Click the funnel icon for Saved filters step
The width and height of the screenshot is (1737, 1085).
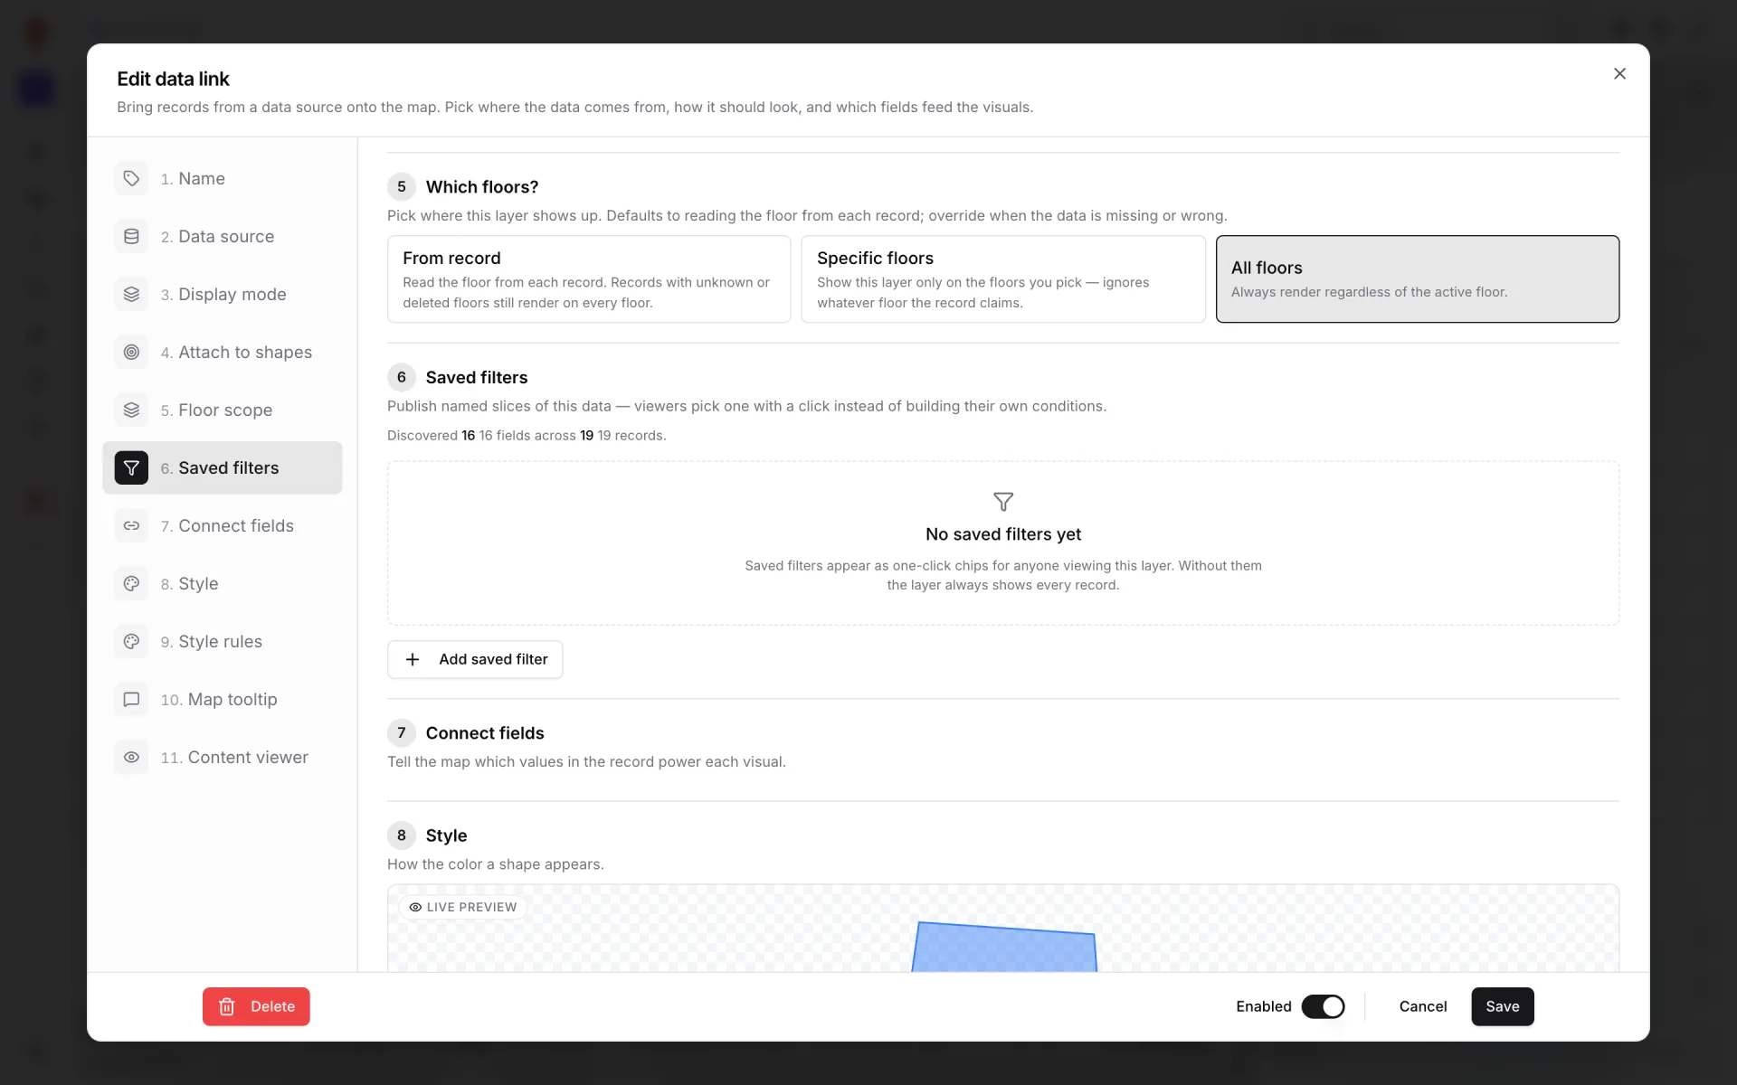(131, 467)
